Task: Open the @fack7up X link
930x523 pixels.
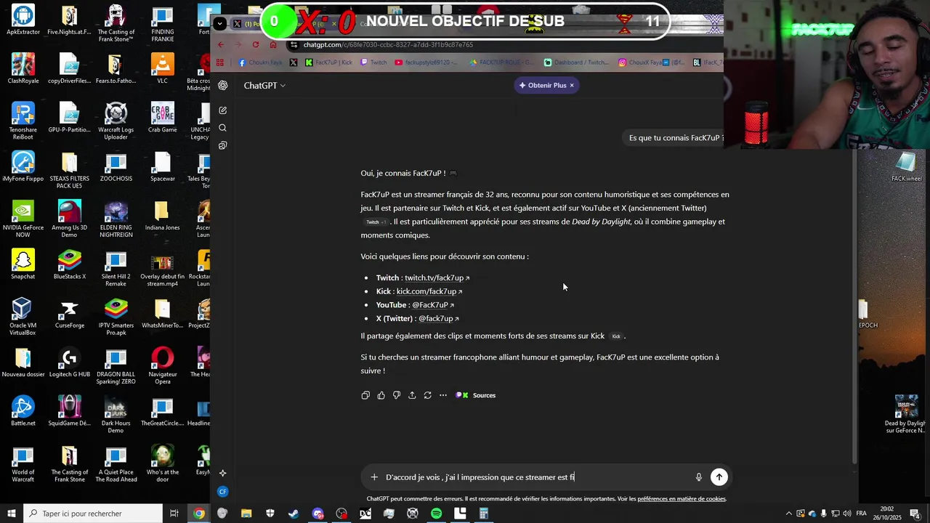Action: 438,319
